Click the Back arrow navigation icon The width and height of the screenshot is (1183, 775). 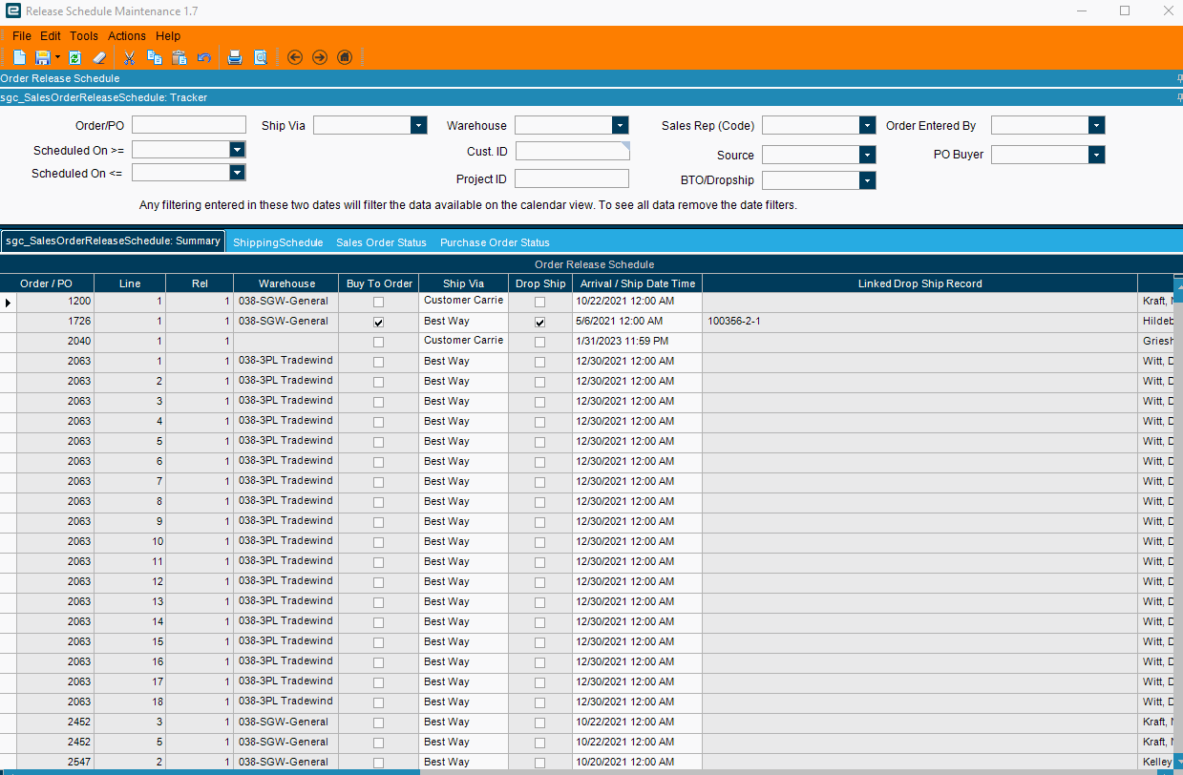[x=295, y=57]
